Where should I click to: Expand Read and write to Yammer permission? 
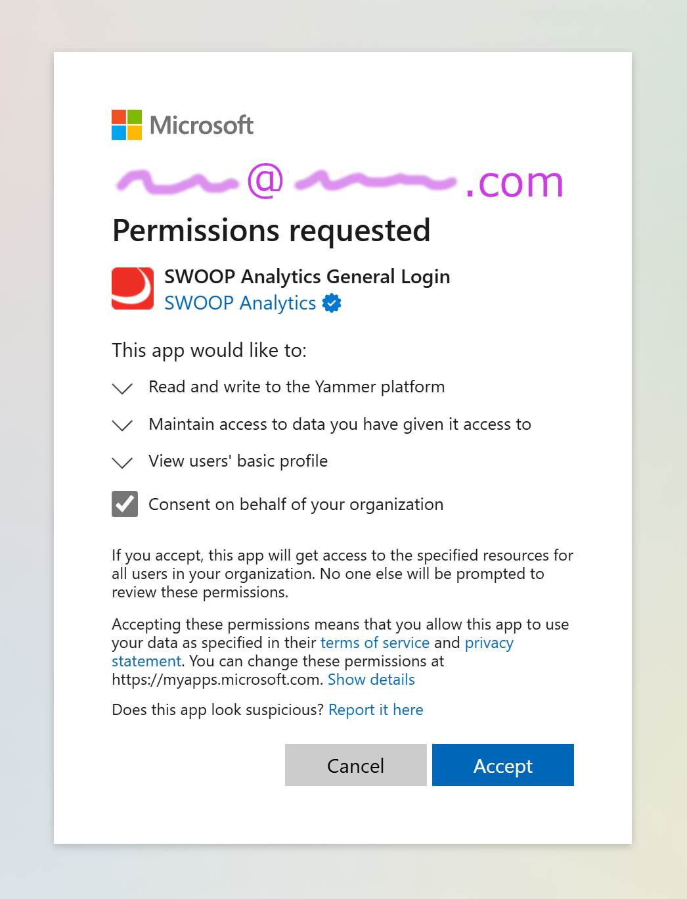pos(122,388)
